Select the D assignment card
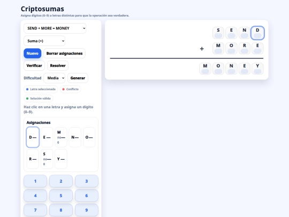Screen dimensions: 289x217 point(33,137)
